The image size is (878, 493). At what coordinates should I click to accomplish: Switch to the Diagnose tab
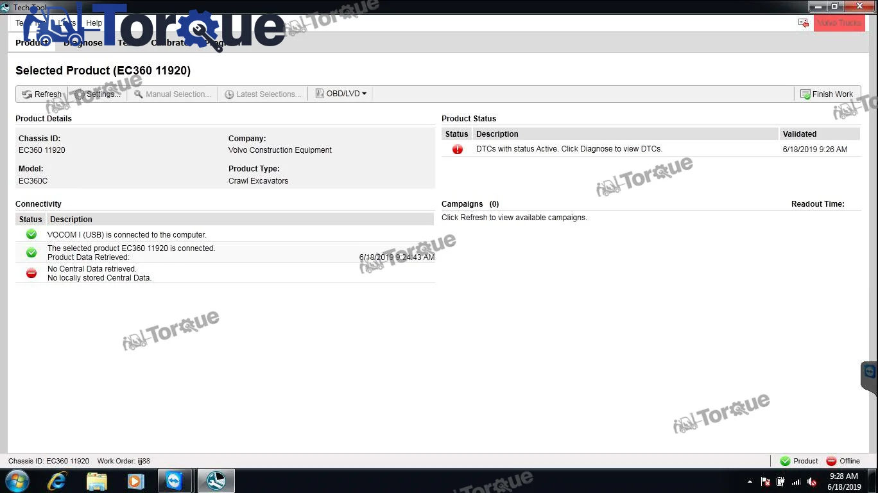pos(83,43)
